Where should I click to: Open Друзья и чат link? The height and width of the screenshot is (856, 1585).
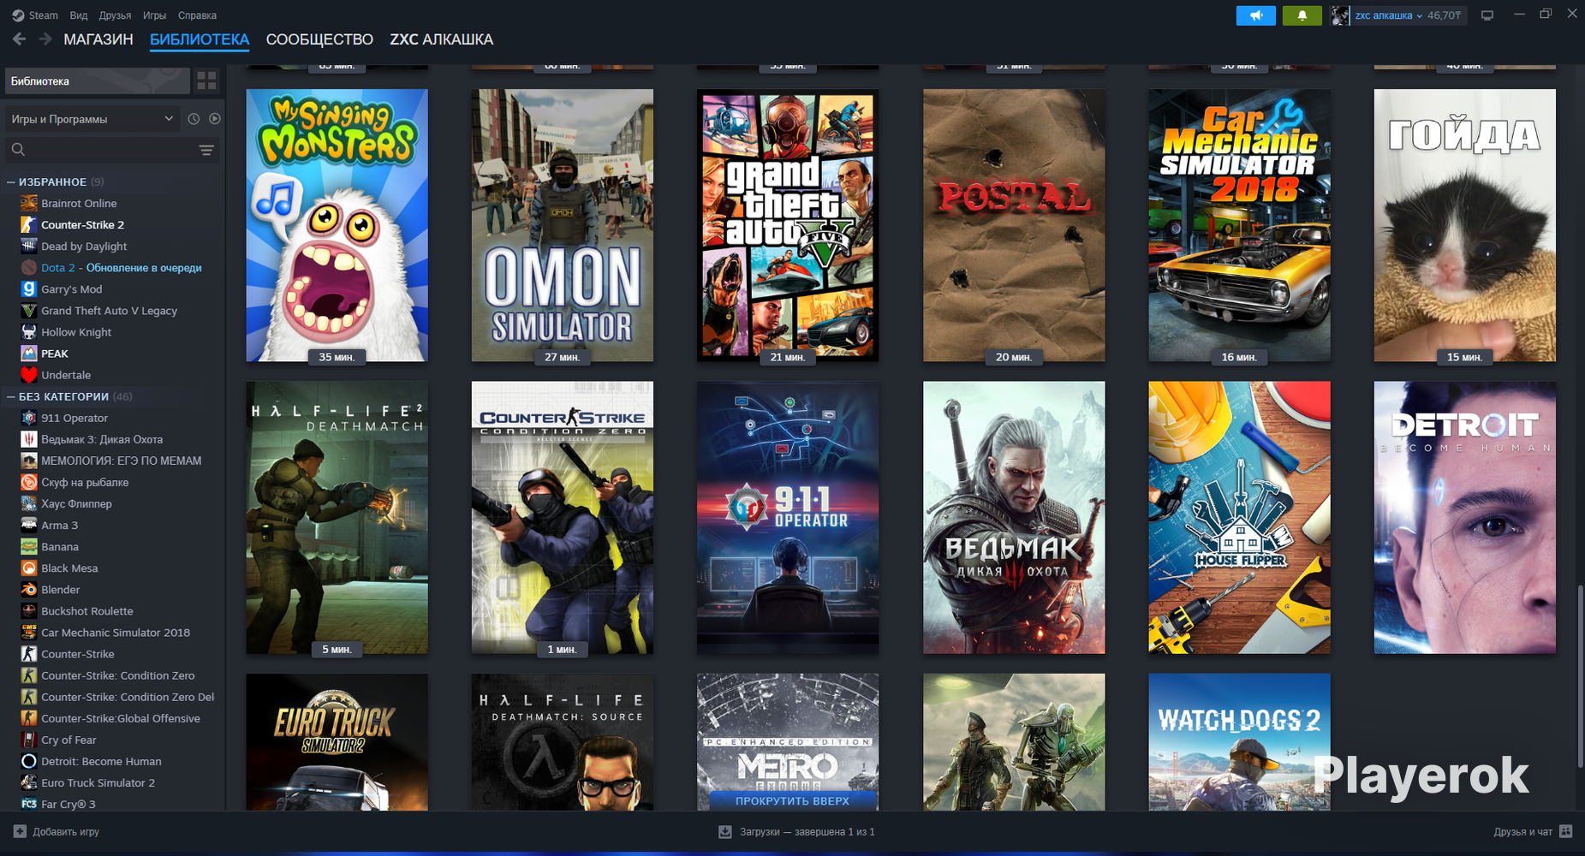click(1523, 832)
